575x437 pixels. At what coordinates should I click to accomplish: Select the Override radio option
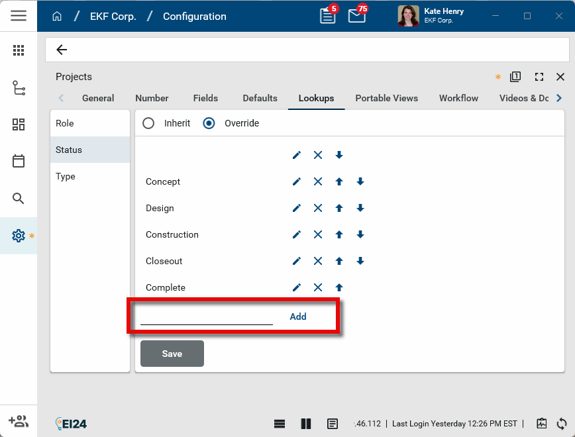(209, 123)
